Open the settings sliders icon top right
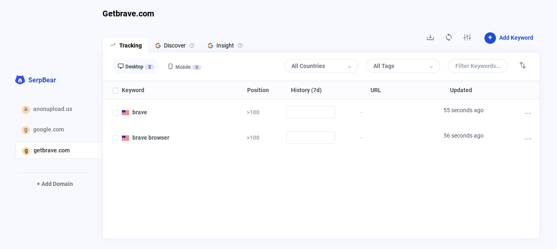Screen dimensions: 557x249 (467, 37)
